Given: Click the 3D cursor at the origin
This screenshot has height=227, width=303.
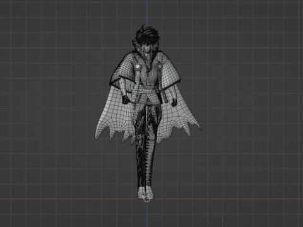Looking at the screenshot, I should coord(147,199).
